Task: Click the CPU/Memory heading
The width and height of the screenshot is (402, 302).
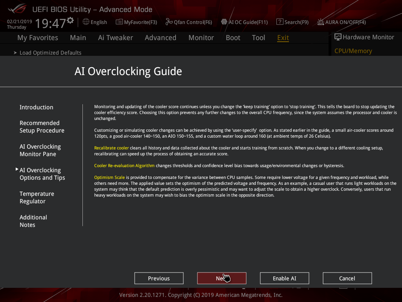Action: [x=353, y=51]
